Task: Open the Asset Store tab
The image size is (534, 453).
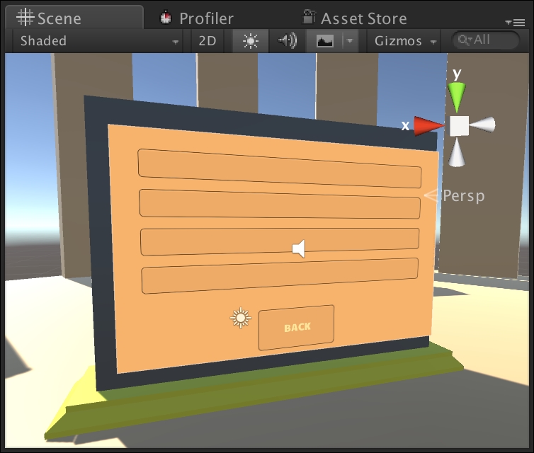Action: coord(355,18)
